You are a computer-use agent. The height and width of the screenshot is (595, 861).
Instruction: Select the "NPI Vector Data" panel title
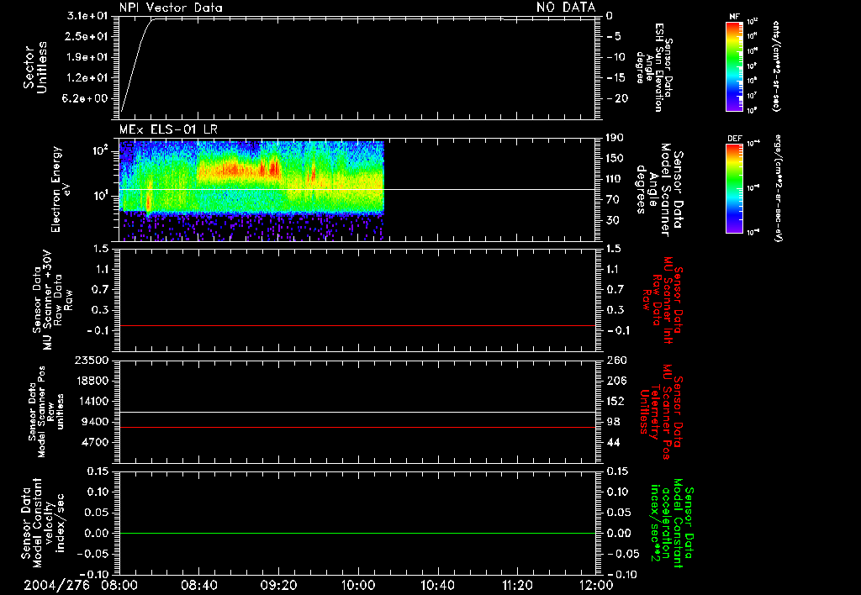point(171,8)
